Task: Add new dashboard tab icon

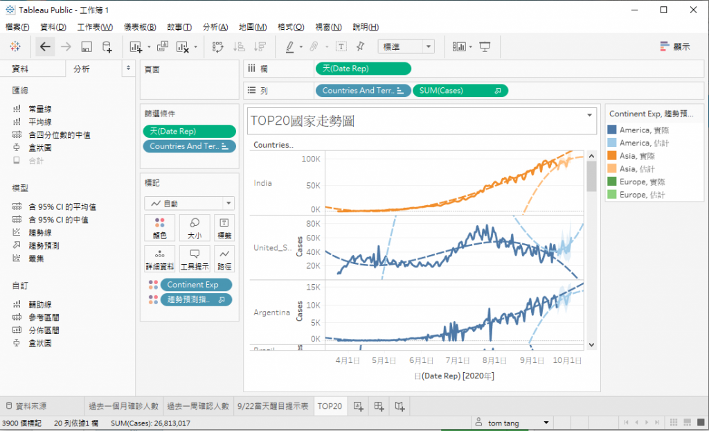Action: coord(379,407)
